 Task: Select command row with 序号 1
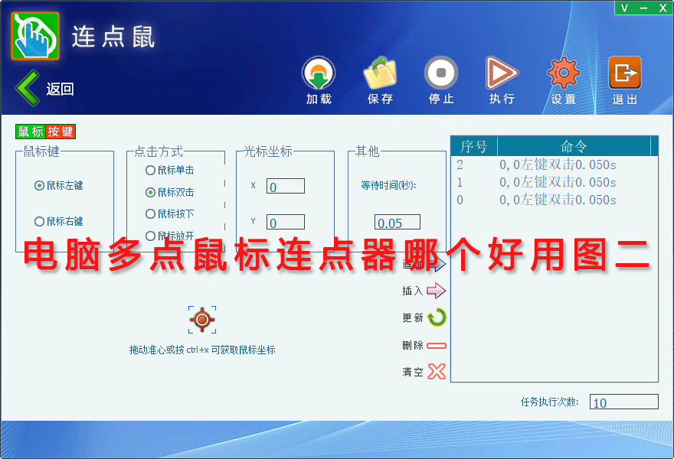click(554, 182)
